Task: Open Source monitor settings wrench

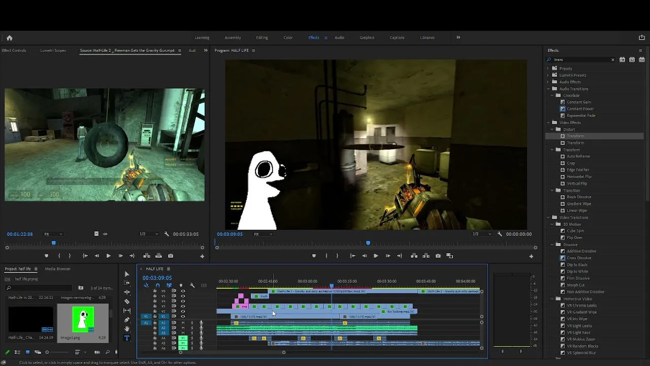Action: 167,234
